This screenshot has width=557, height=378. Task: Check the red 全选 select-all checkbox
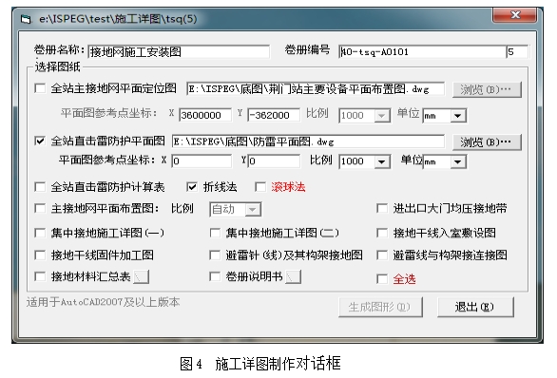(382, 279)
